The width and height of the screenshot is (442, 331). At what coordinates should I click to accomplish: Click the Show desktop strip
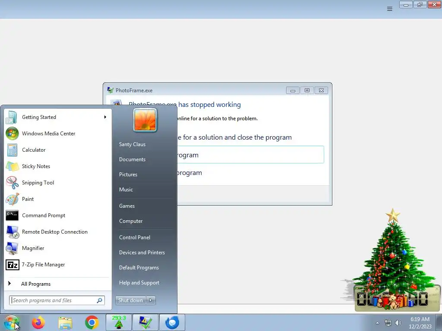(439, 323)
